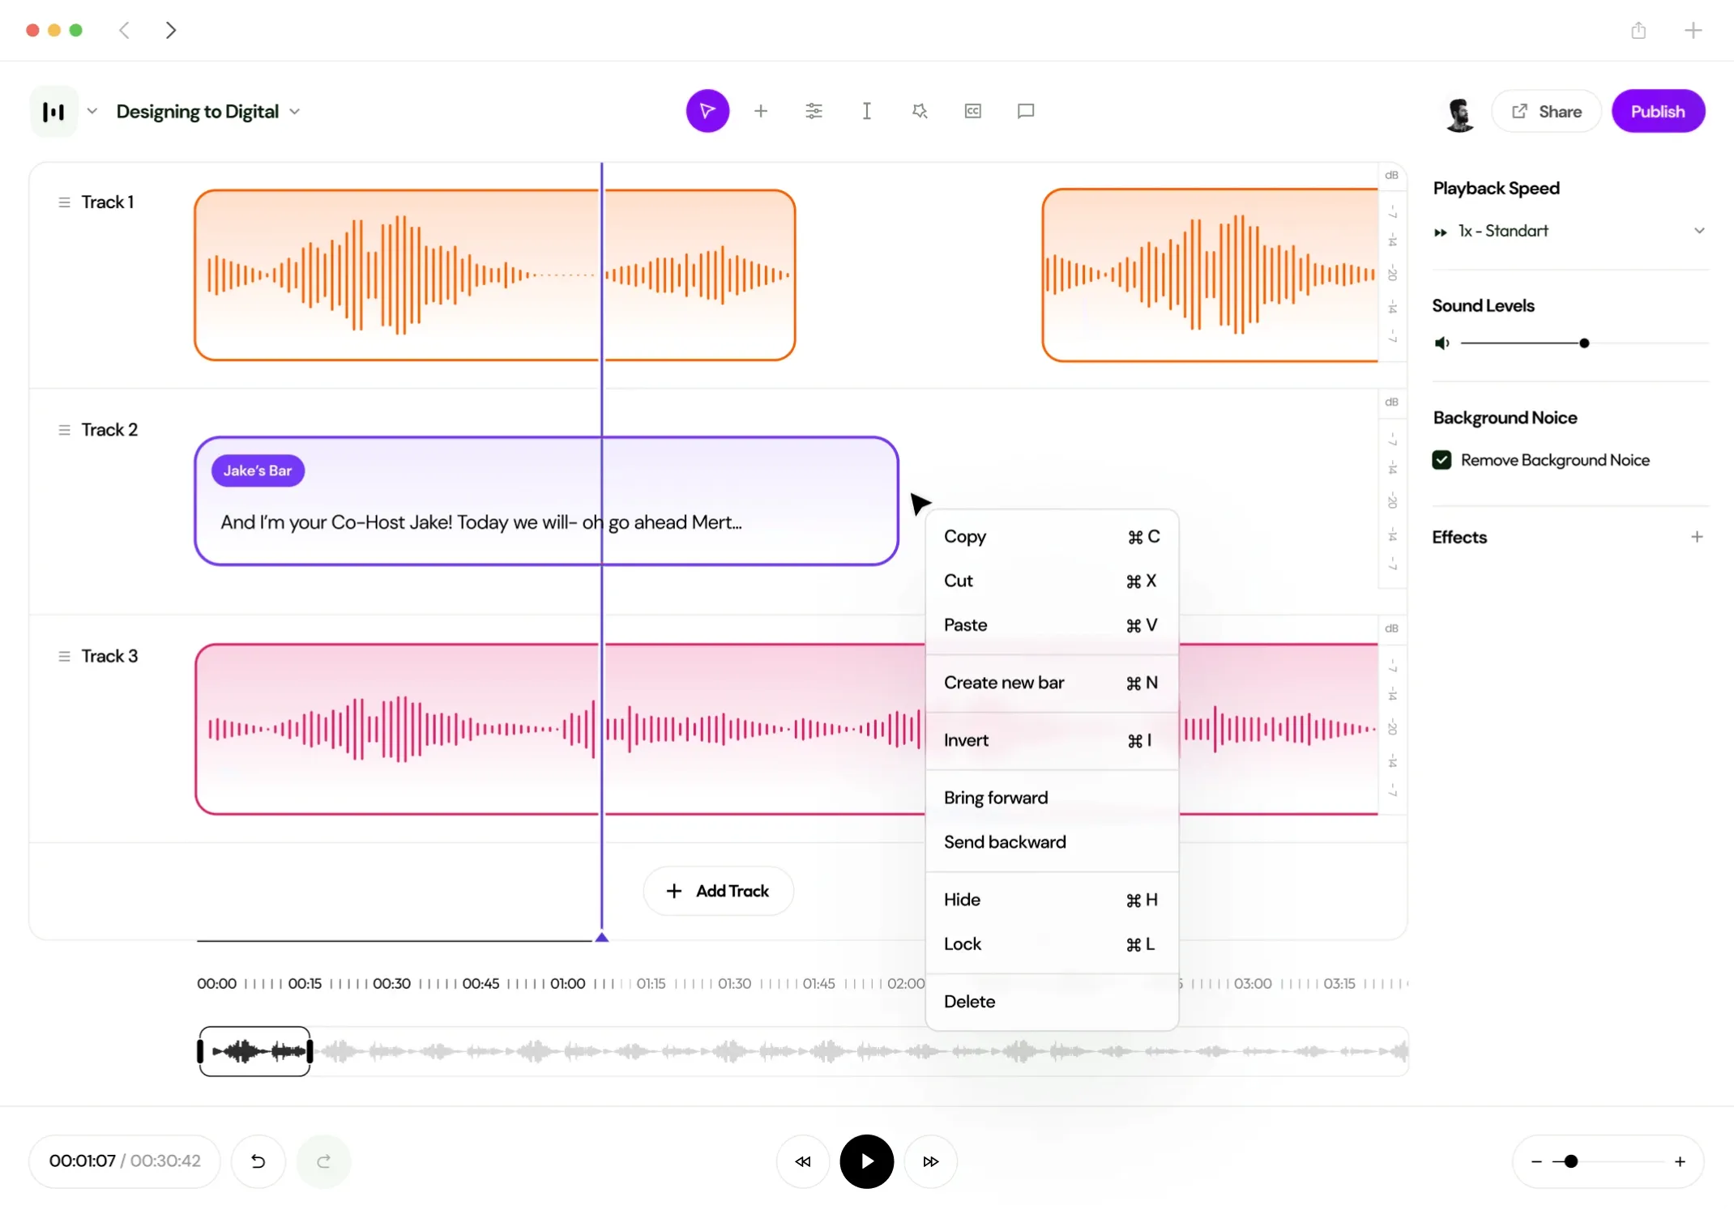Undo the last action
This screenshot has height=1218, width=1734.
(x=258, y=1161)
